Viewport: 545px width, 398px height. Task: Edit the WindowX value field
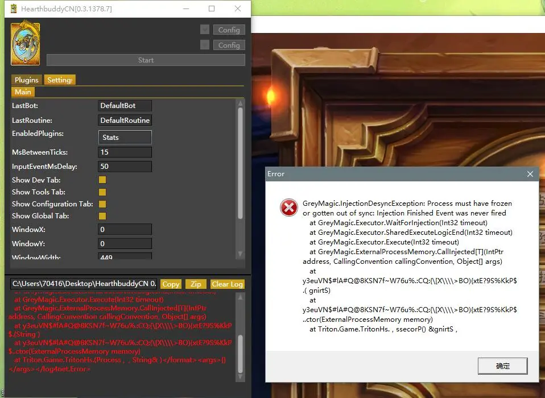[125, 229]
